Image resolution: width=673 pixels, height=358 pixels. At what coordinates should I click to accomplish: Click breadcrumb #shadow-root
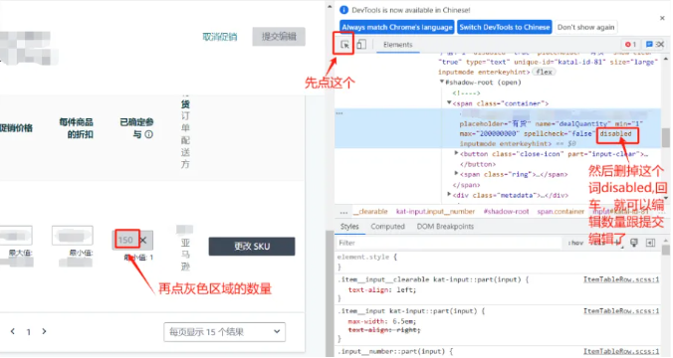[x=506, y=212]
